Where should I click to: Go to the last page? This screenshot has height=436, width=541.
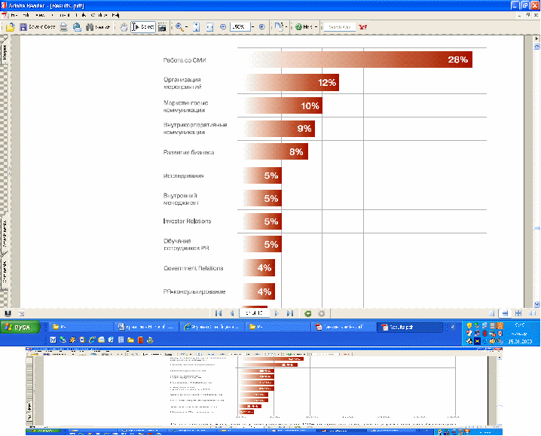(x=290, y=313)
